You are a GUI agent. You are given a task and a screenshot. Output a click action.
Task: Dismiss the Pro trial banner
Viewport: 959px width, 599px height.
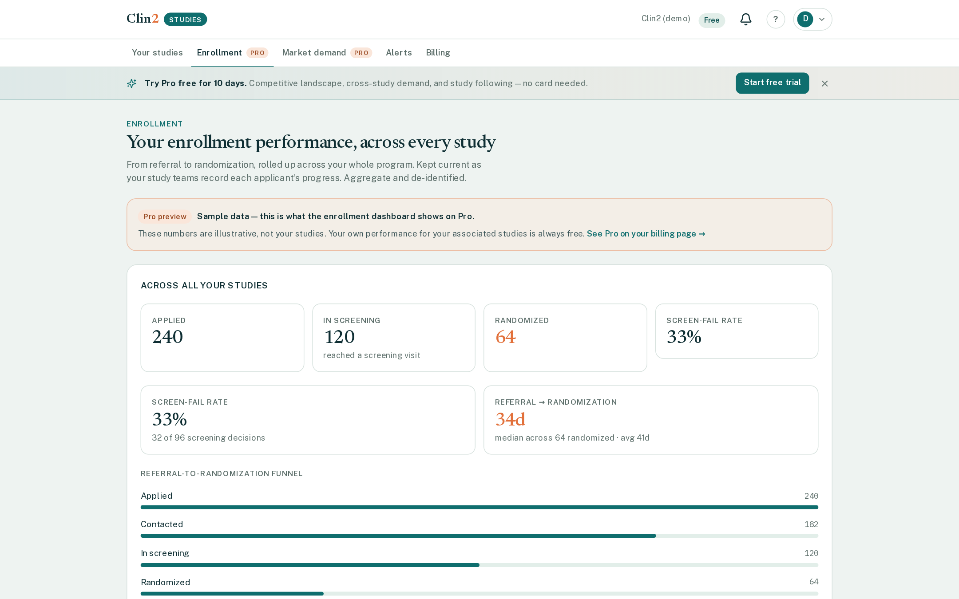(824, 83)
